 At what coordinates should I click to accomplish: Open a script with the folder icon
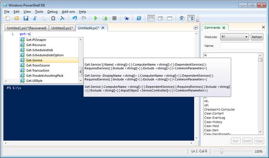[17, 18]
